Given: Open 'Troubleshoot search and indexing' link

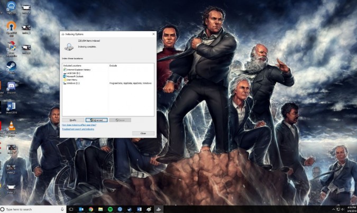Looking at the screenshot, I should (x=78, y=129).
